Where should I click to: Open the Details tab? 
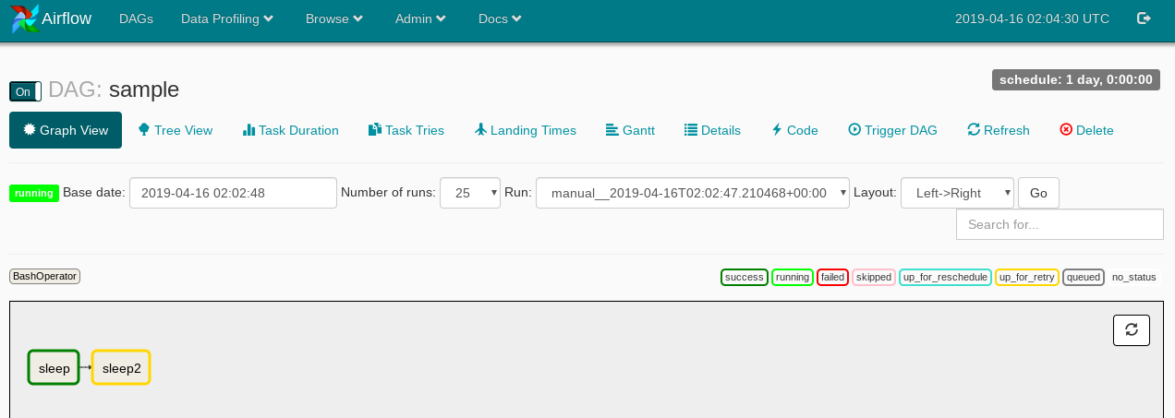[x=712, y=130]
